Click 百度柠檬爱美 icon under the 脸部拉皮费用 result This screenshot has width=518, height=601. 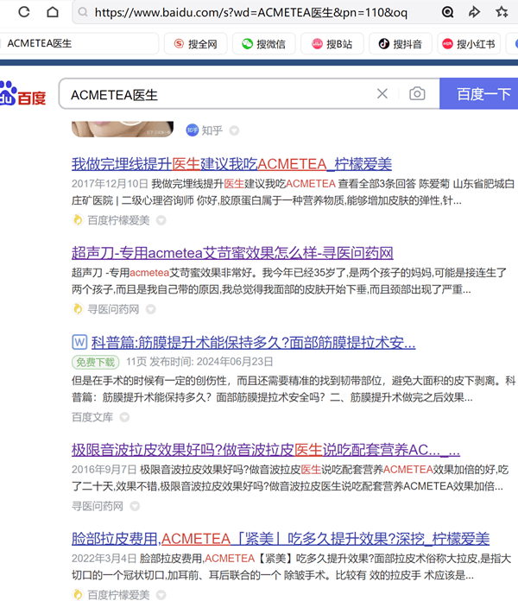(78, 594)
